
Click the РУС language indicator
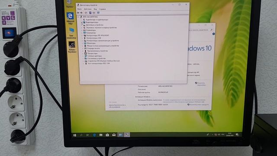pyautogui.click(x=223, y=135)
